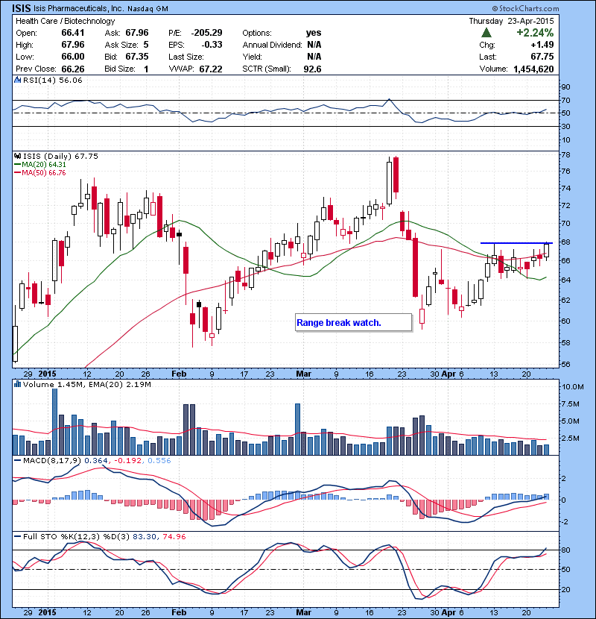596x619 pixels.
Task: Click the MACD histogram value 0.556
Action: [x=159, y=460]
